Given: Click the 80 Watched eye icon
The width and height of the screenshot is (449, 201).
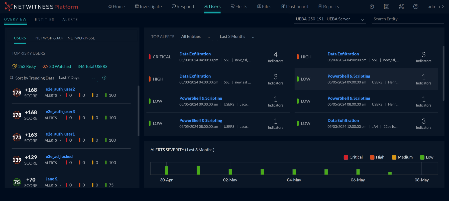Looking at the screenshot, I should pyautogui.click(x=45, y=67).
